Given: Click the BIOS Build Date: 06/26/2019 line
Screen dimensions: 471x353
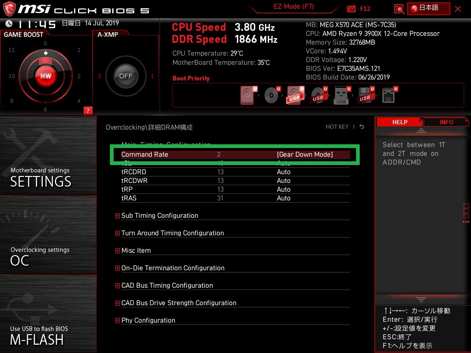Looking at the screenshot, I should (348, 77).
